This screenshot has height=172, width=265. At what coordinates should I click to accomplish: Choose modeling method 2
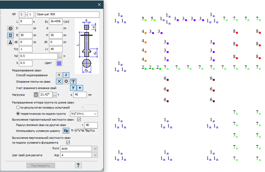click(66, 75)
